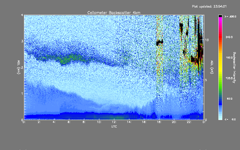Click the '240.0' colorbar label

click(x=229, y=37)
